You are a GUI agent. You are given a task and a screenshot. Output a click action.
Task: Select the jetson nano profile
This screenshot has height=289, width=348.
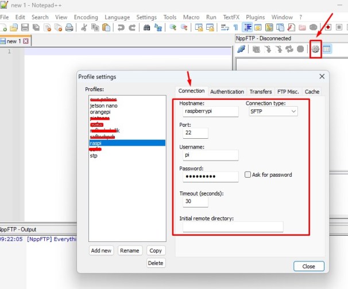[127, 106]
